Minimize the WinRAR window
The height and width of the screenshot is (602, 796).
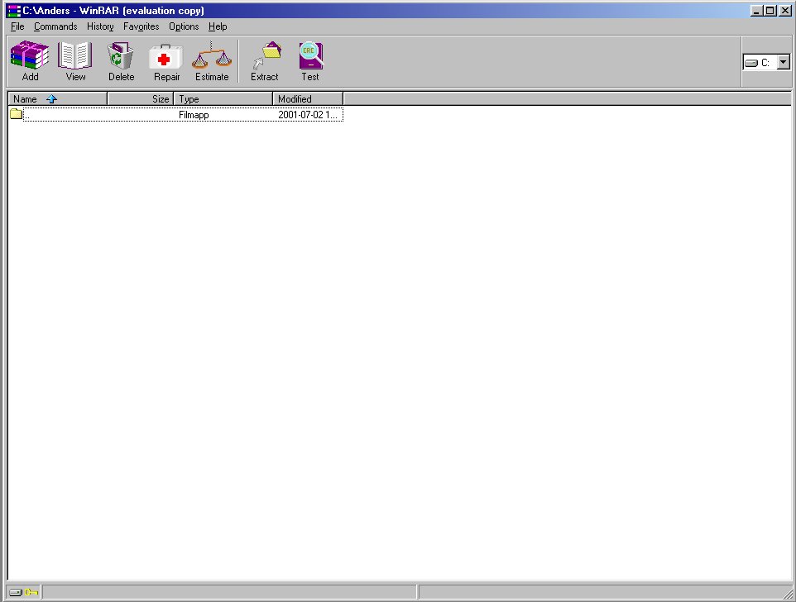[x=756, y=10]
